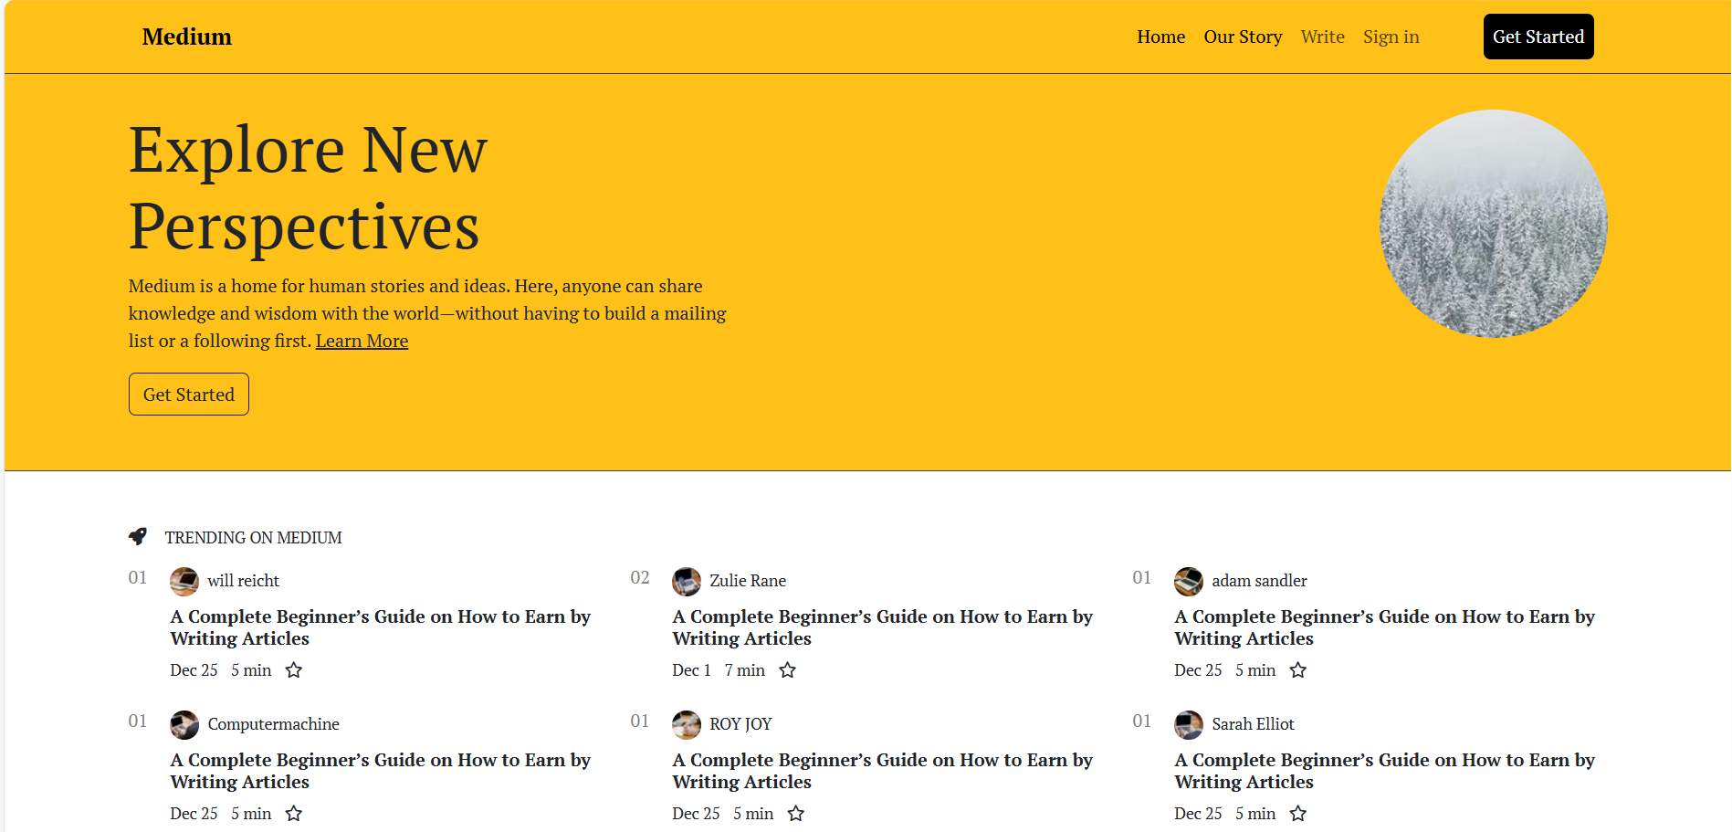
Task: Click the snowy forest circular image
Action: 1494,224
